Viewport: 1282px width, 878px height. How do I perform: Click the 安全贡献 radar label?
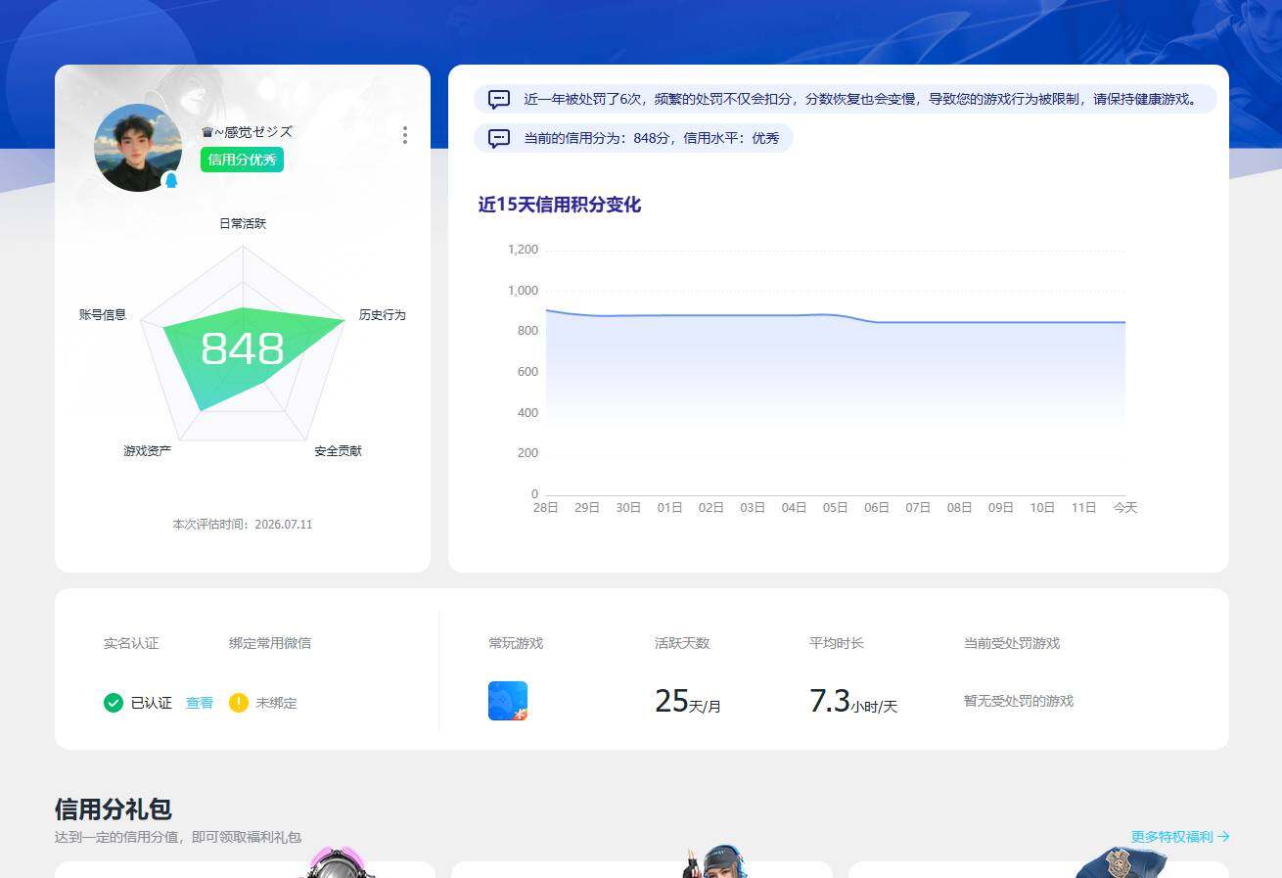[x=338, y=451]
